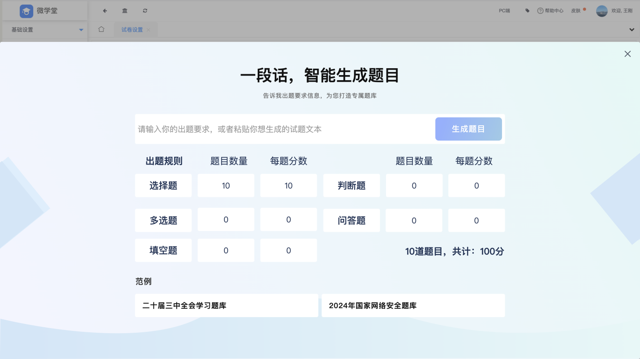This screenshot has width=640, height=359.
Task: Open the 皮肤 skin selector
Action: click(x=576, y=11)
